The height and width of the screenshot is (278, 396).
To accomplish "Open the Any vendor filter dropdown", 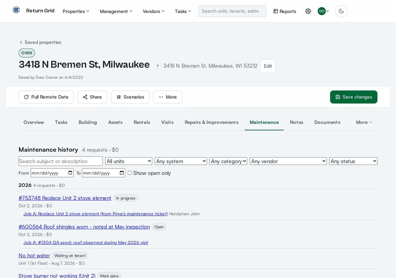I will (x=288, y=161).
